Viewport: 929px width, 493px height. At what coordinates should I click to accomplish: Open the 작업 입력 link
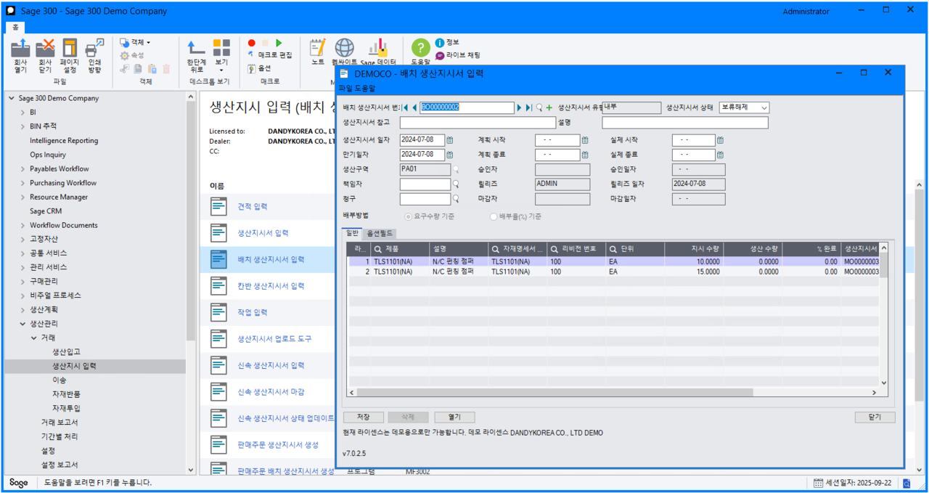(x=253, y=312)
